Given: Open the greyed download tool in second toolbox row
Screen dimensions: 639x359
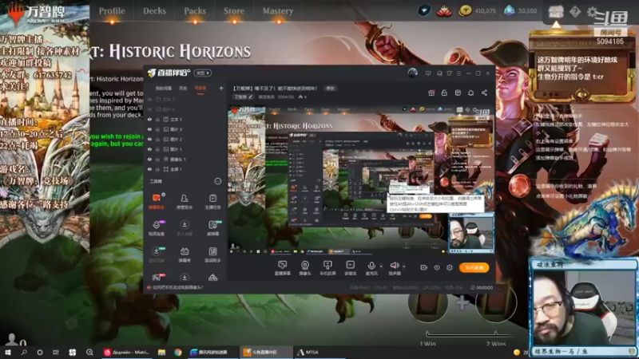Looking at the screenshot, I should 185,227.
